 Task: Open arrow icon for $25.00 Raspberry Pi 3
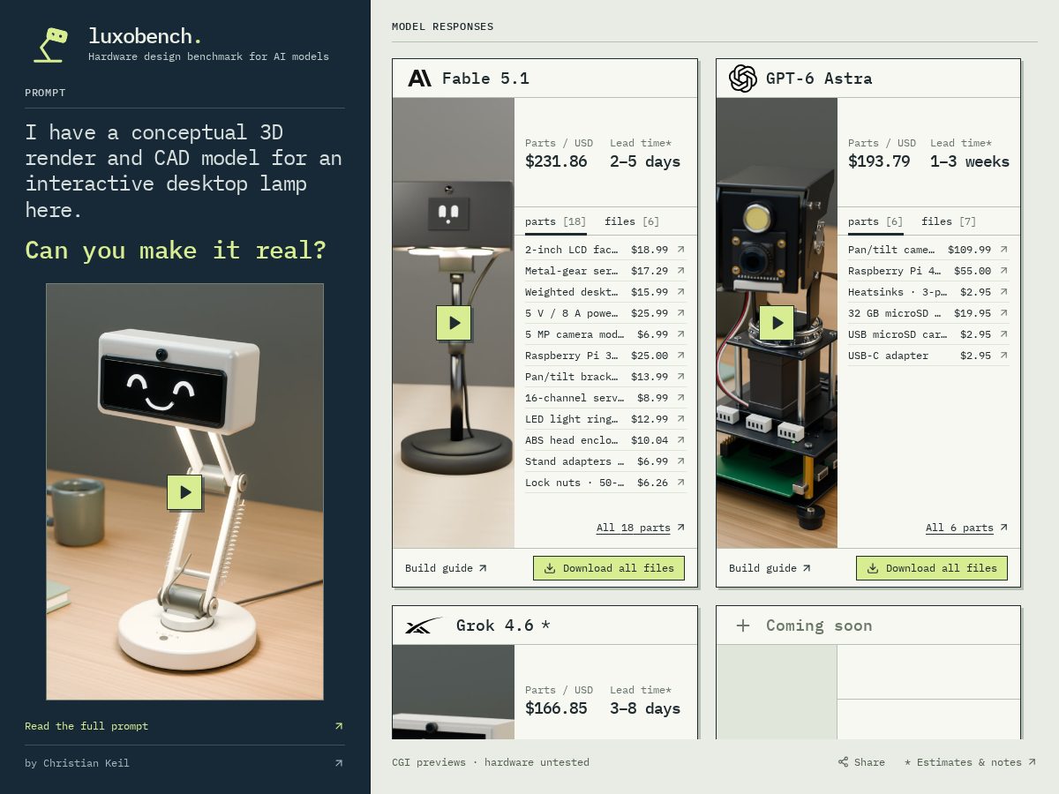pyautogui.click(x=680, y=356)
